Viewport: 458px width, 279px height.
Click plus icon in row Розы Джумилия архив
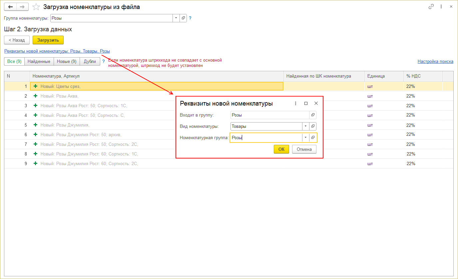[x=36, y=135]
